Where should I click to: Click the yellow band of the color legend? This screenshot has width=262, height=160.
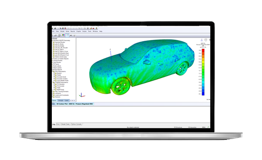tap(203, 62)
